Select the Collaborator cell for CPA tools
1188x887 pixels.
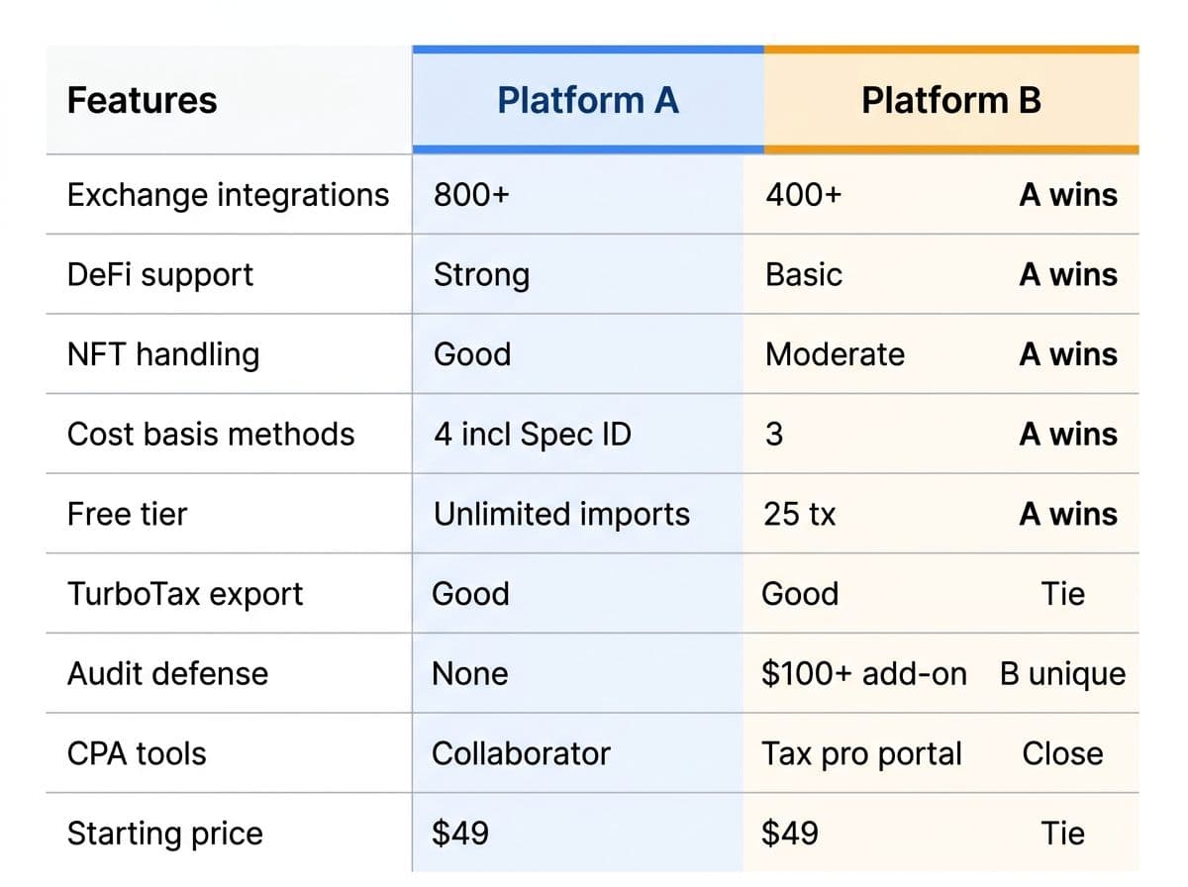click(521, 753)
